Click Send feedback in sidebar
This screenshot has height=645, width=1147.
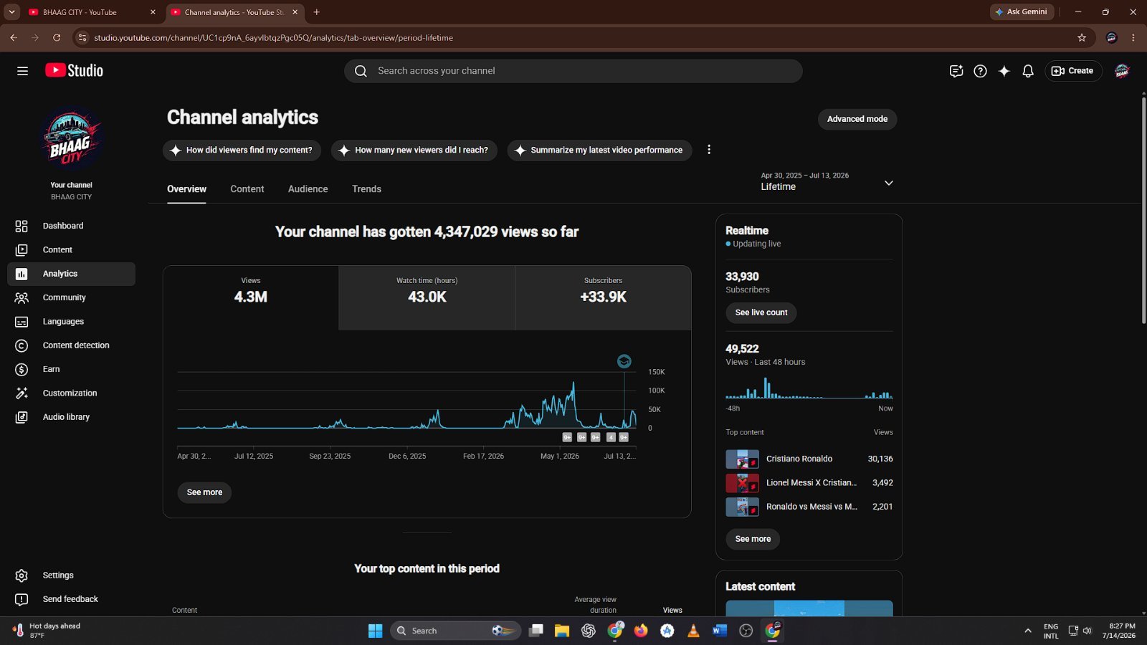point(71,599)
